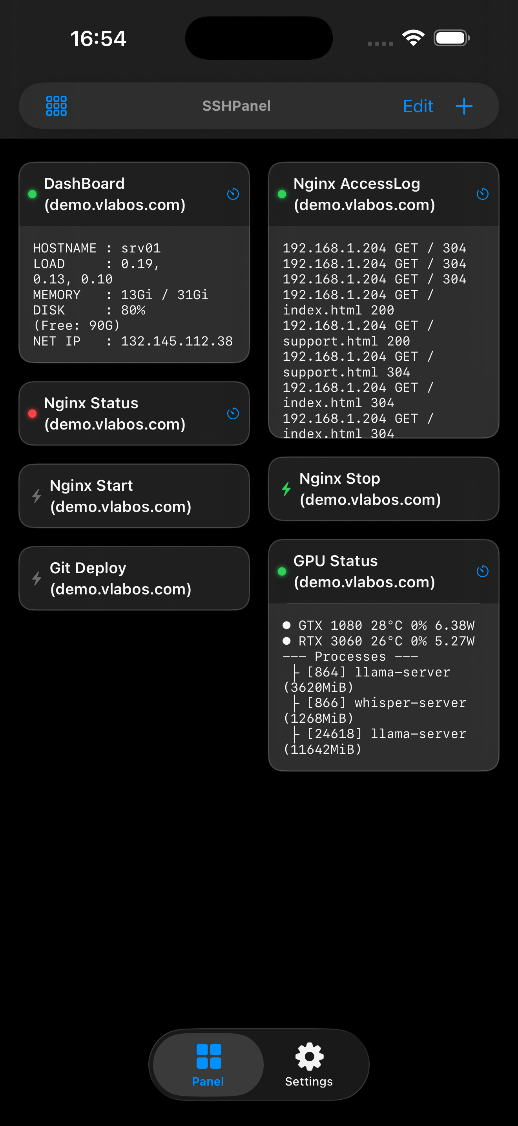Tap the DashBoard green status dot
This screenshot has height=1126, width=518.
point(32,194)
